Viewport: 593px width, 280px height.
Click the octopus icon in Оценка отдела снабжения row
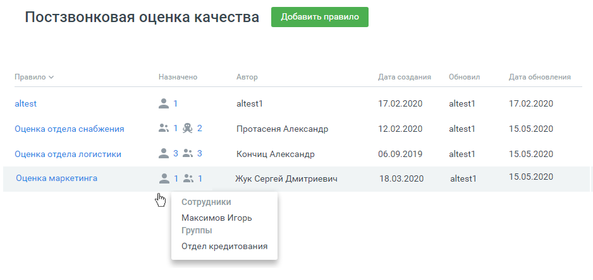tap(188, 129)
